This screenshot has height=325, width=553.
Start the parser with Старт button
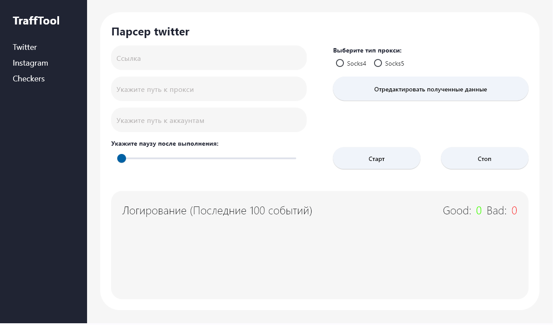(x=376, y=159)
